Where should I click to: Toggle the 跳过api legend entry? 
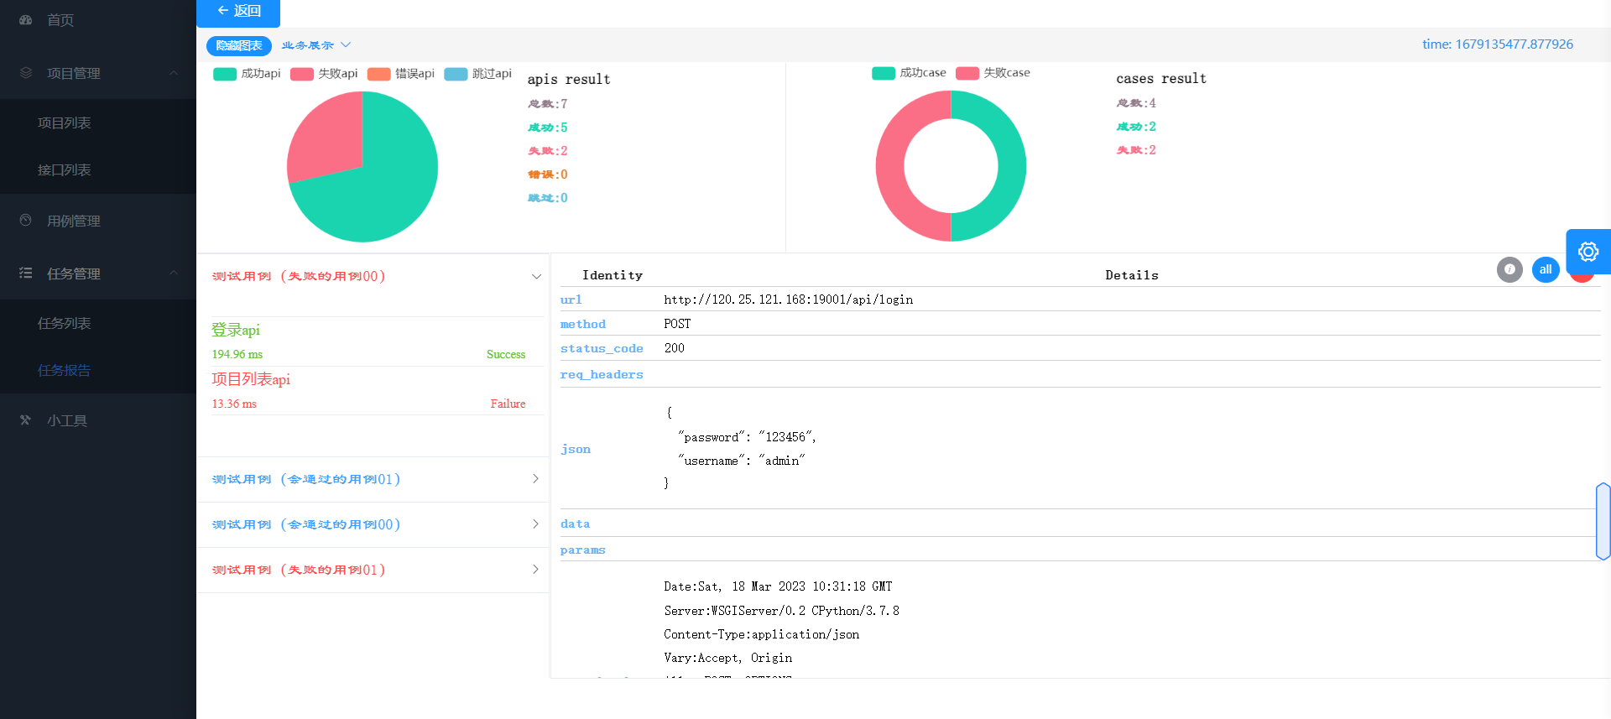coord(478,74)
